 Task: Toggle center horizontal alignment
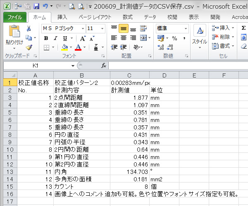124,38
